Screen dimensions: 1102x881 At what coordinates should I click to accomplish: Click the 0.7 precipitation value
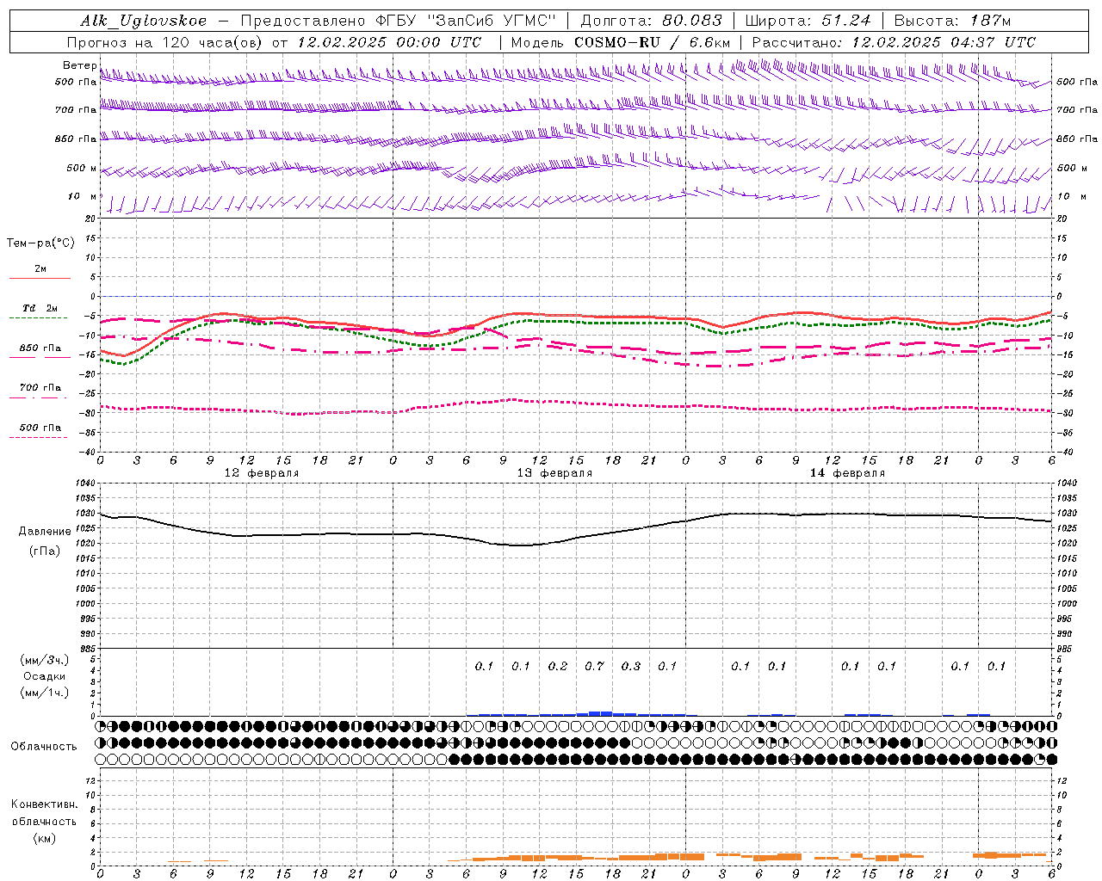[594, 666]
